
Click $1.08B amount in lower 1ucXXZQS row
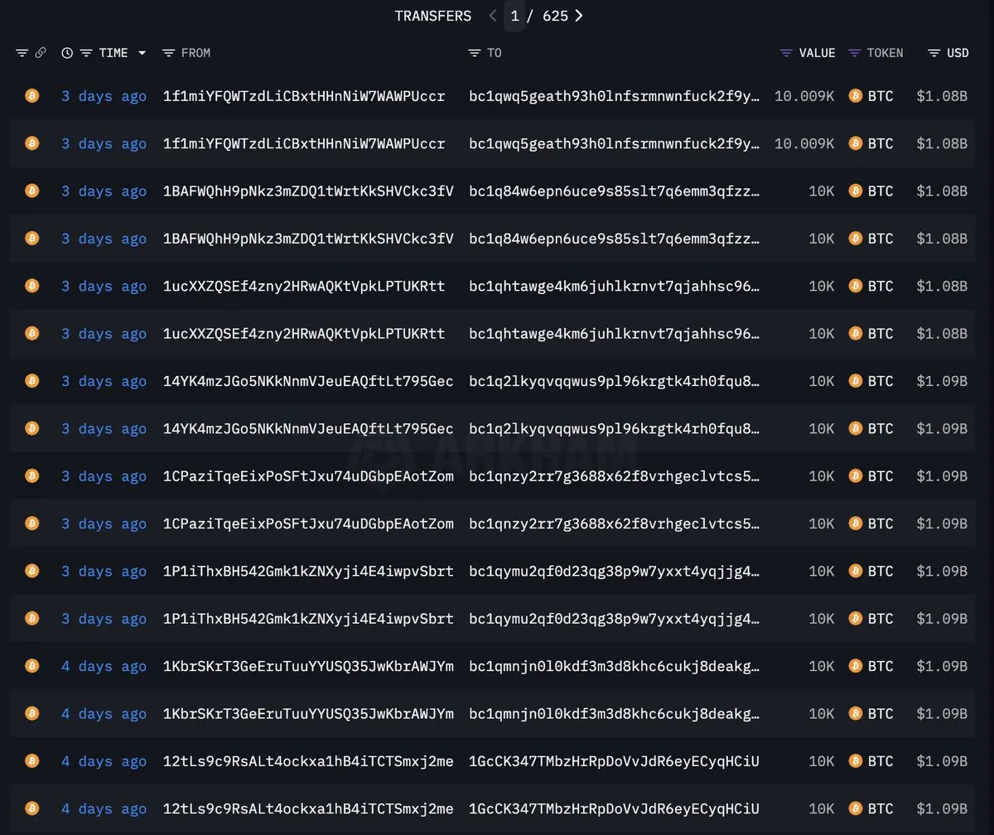(942, 334)
